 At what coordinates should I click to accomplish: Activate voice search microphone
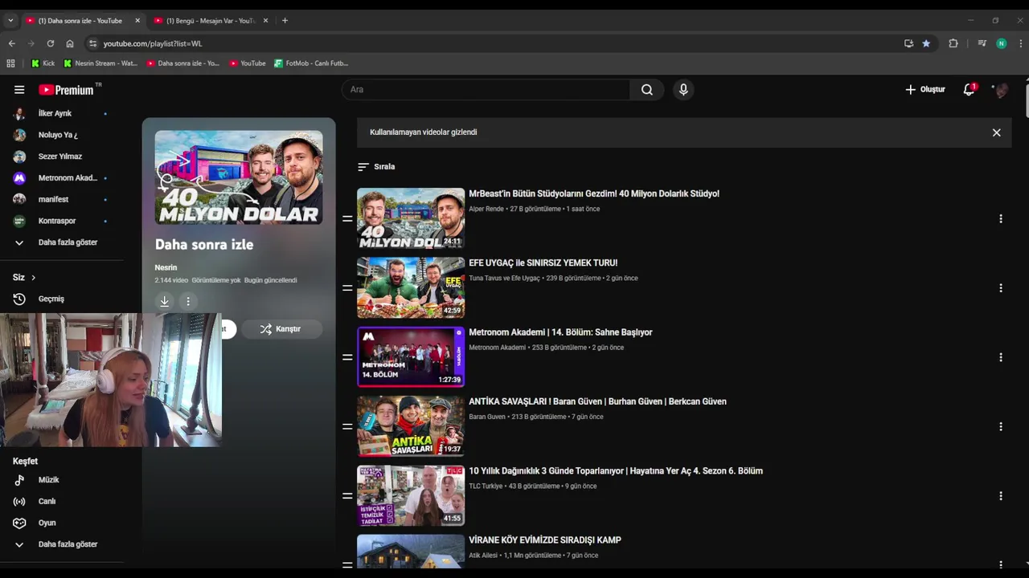pos(683,90)
